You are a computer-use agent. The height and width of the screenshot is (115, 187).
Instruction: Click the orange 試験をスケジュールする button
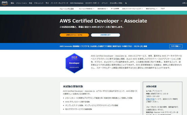pos(74,35)
